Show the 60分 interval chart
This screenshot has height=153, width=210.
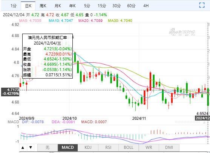coord(131,6)
